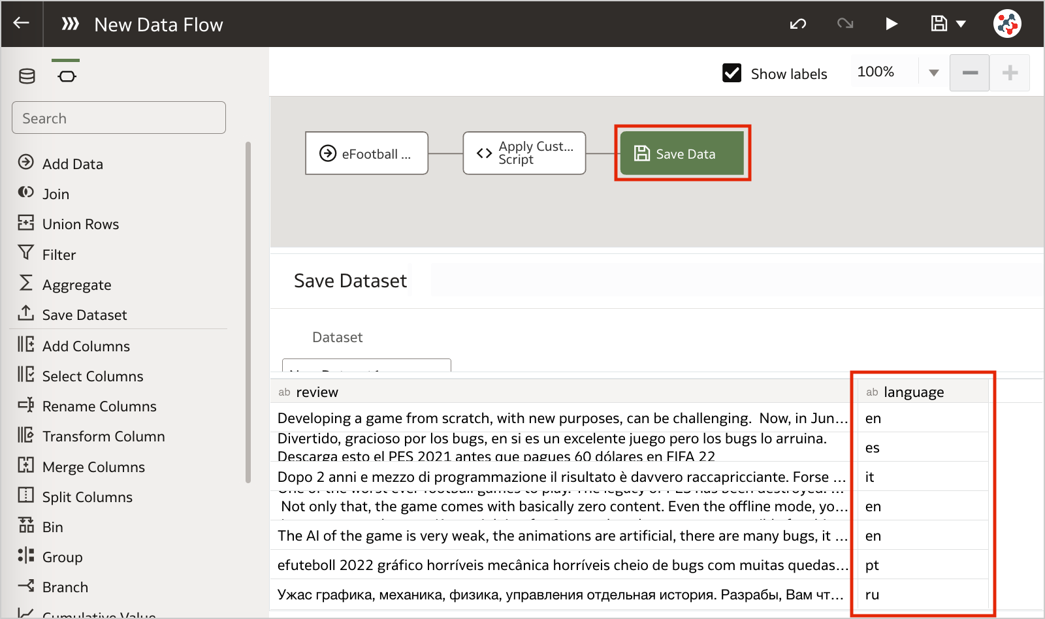Choose the Select Columns step

(x=80, y=375)
